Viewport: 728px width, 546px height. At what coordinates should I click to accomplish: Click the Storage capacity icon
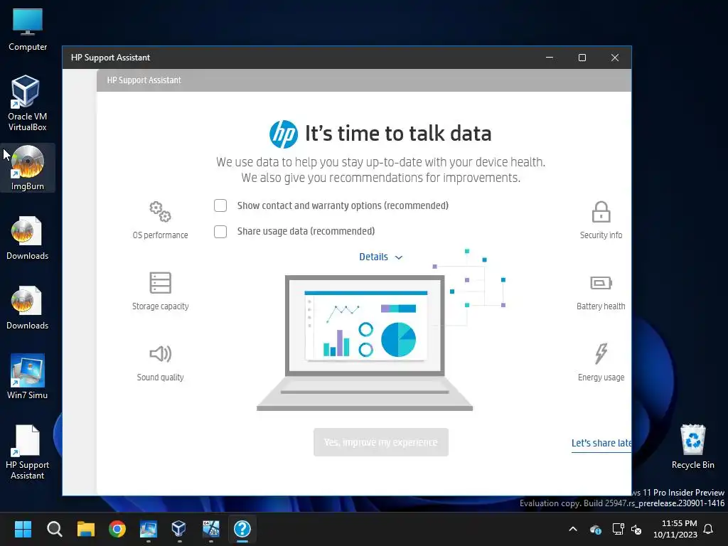point(160,283)
